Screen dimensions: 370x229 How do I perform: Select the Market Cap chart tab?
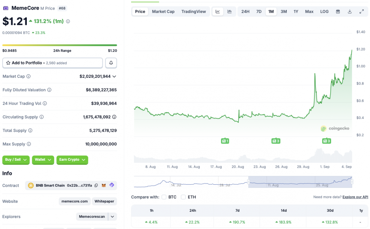pos(163,11)
